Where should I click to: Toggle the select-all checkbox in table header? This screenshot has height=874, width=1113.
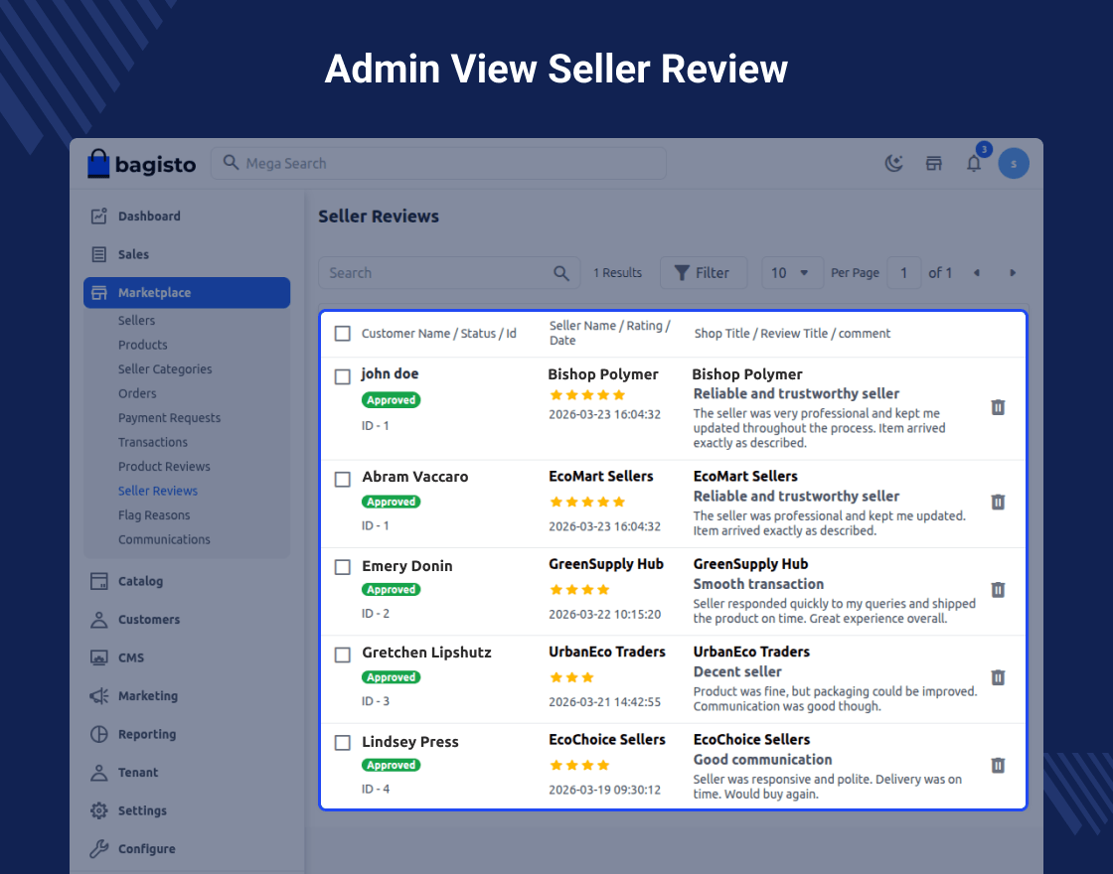(343, 334)
